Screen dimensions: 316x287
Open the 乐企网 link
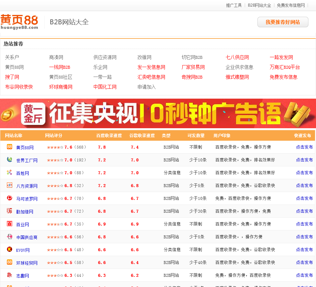pyautogui.click(x=100, y=67)
